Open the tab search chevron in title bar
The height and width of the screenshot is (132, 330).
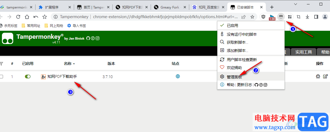click(x=296, y=4)
